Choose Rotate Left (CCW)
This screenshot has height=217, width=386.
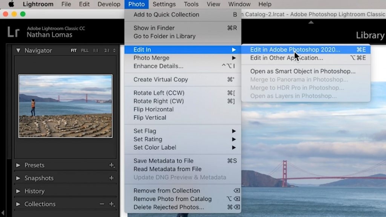[183, 93]
